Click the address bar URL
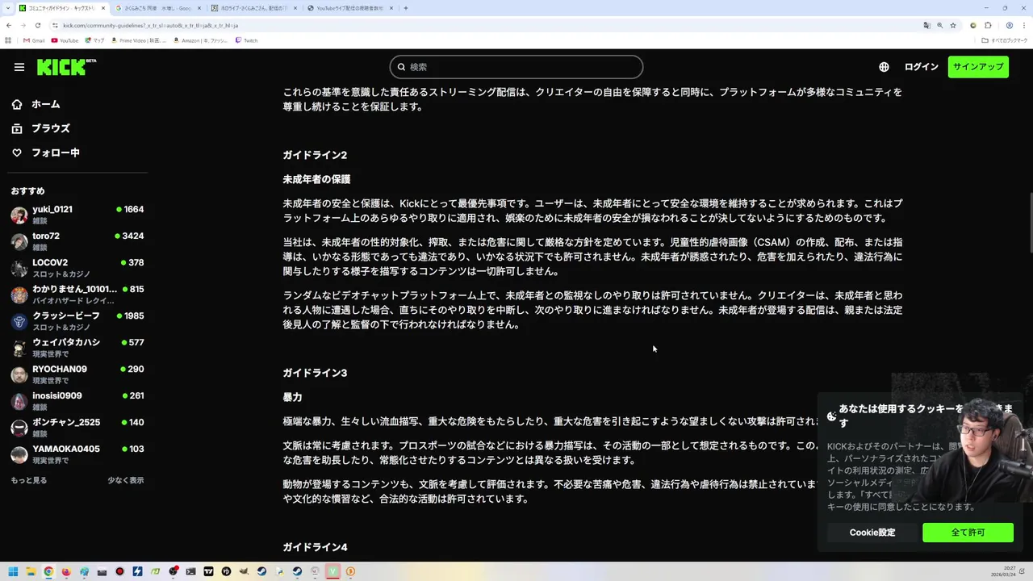Screen dimensions: 1033x581 [150, 25]
